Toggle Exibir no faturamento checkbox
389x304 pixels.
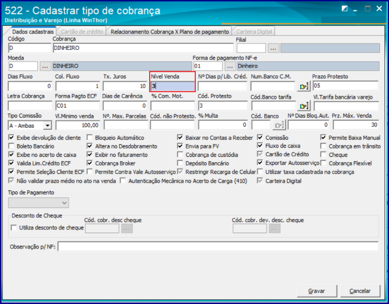point(90,154)
